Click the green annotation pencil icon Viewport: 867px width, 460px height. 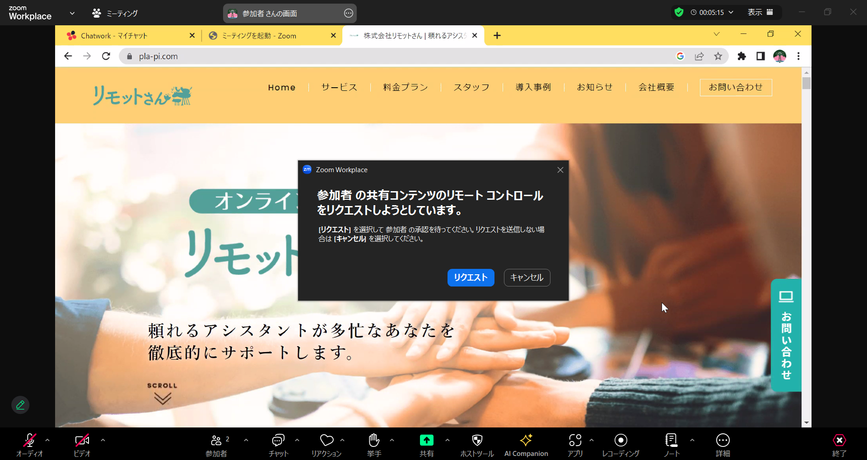(x=20, y=405)
